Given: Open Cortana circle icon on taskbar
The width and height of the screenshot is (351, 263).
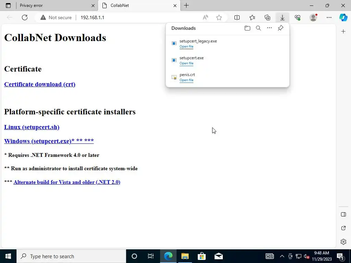Looking at the screenshot, I should (134, 256).
